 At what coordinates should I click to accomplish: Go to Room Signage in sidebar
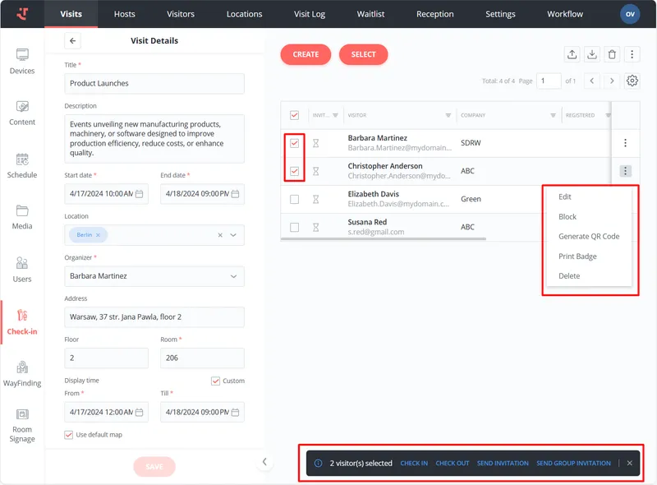22,424
